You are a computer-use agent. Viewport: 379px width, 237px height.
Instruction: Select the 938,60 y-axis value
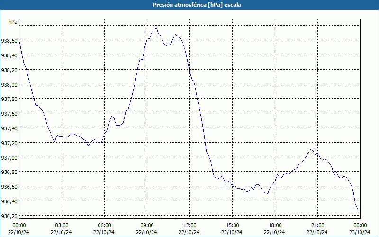pos(9,41)
